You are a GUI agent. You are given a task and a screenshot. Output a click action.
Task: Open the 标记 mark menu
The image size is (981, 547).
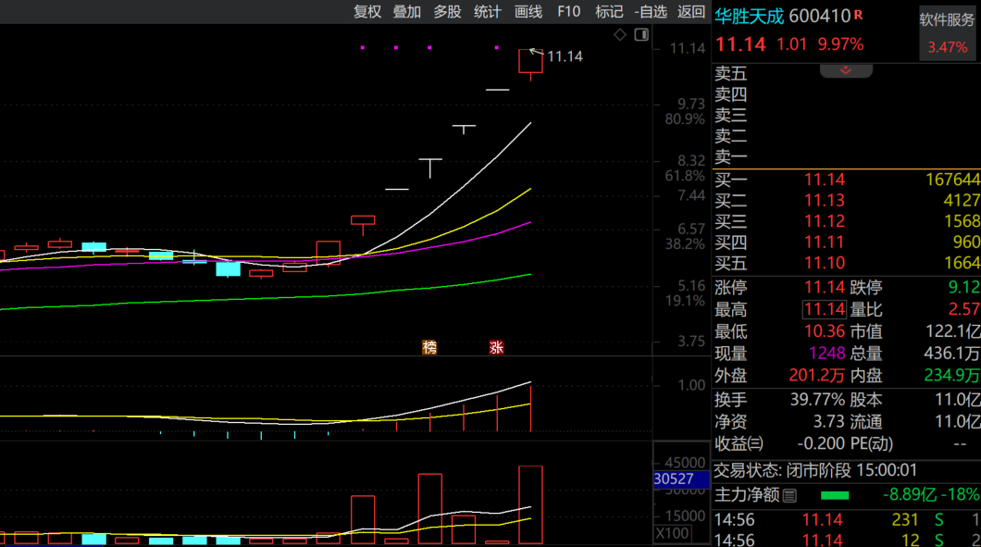coord(609,12)
